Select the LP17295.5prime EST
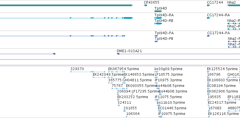The height and width of the screenshot is (118, 240). click(x=132, y=94)
